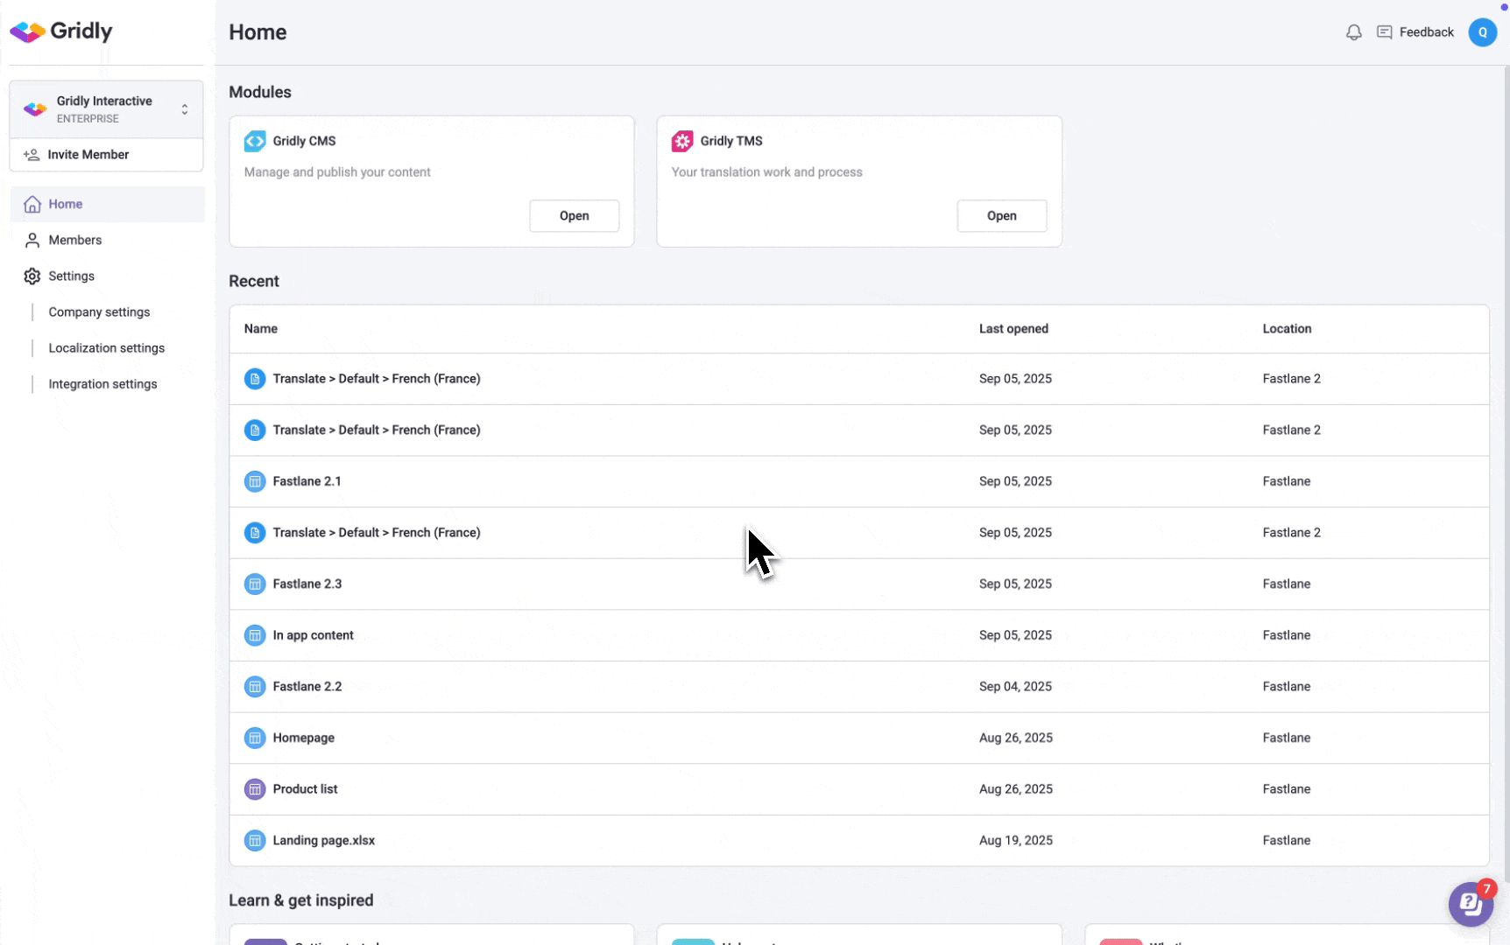Click the Landing page.xlsx grid icon
This screenshot has width=1510, height=945.
click(x=255, y=841)
